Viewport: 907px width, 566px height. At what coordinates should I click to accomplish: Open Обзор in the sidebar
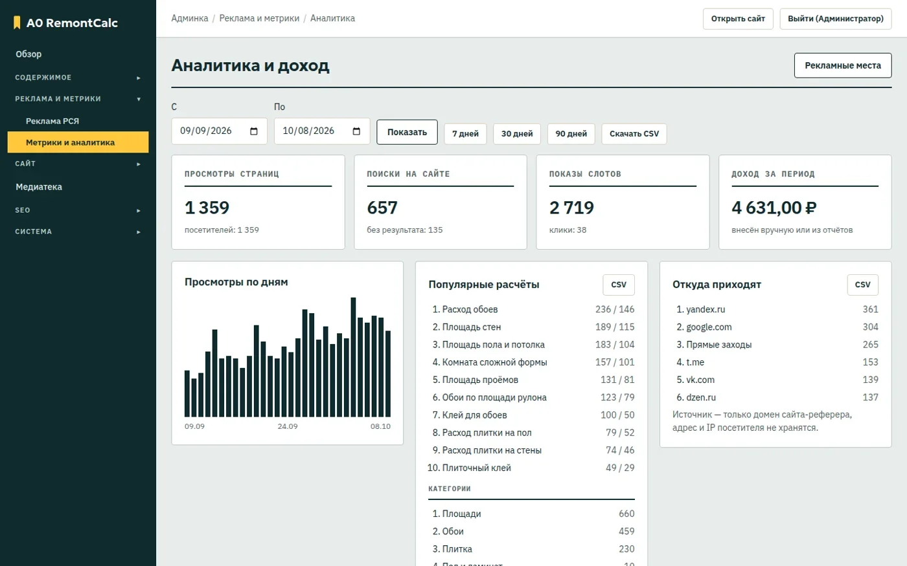coord(78,54)
